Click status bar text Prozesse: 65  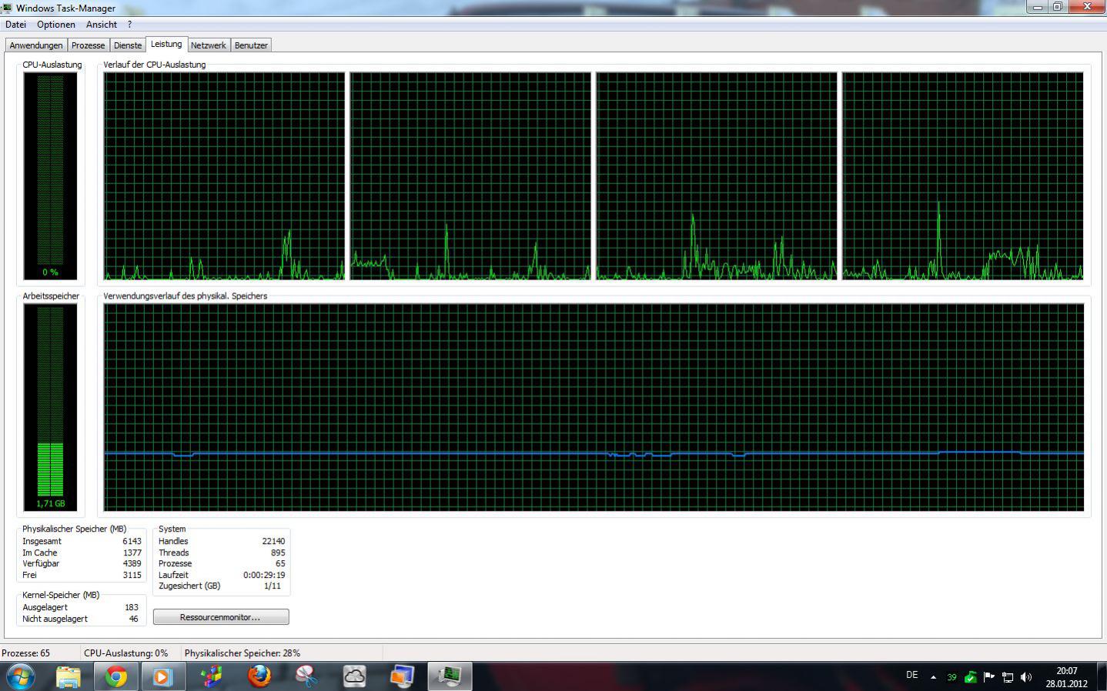[x=25, y=653]
